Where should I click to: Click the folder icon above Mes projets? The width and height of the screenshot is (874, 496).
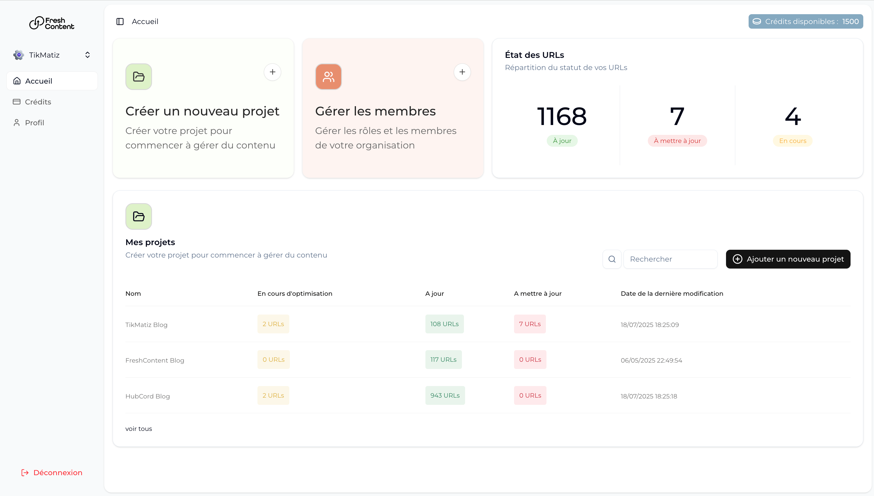click(x=139, y=216)
